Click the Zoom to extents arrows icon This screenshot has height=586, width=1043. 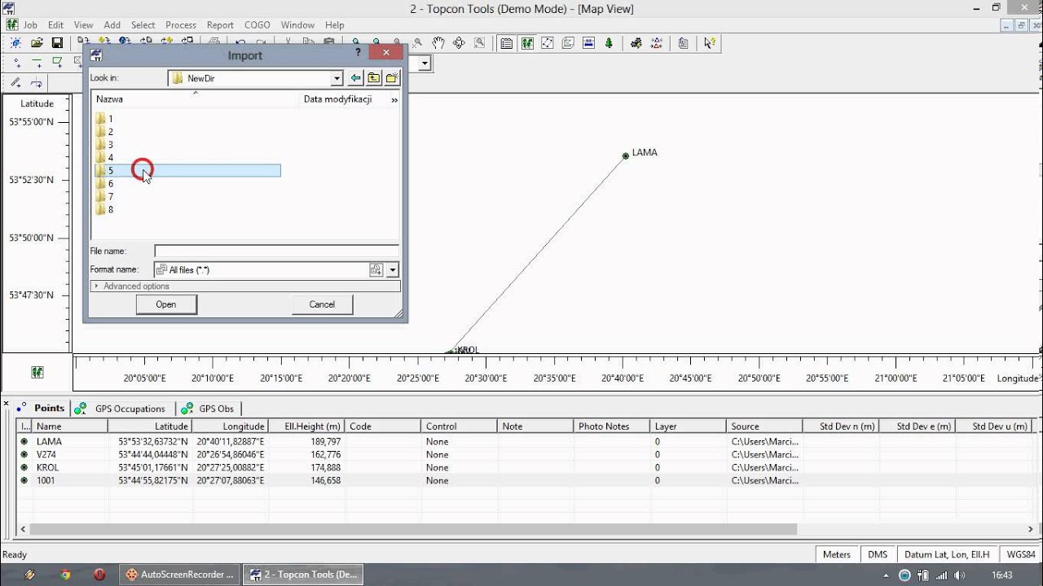(459, 43)
